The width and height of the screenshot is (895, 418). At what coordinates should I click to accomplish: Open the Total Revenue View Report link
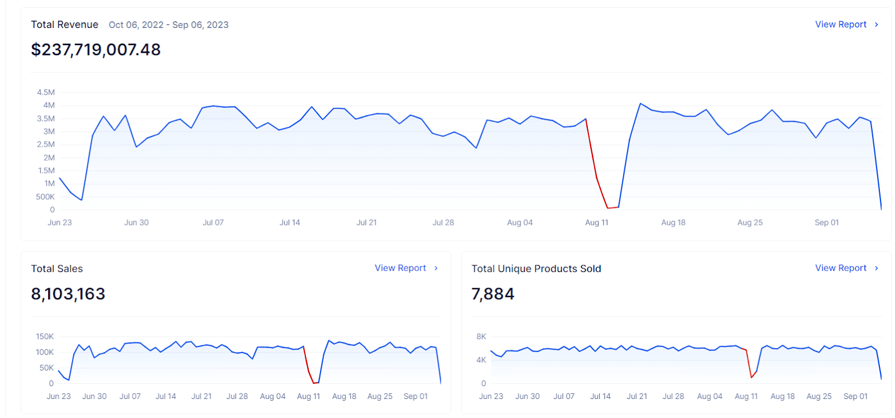point(840,25)
